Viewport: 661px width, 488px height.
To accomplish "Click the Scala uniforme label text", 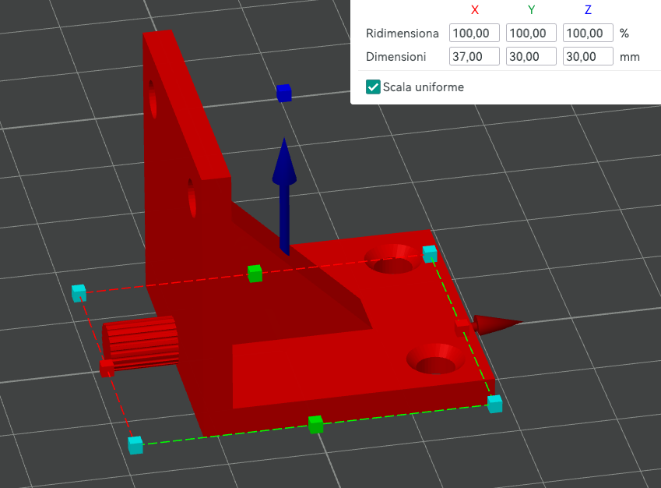I will point(424,87).
